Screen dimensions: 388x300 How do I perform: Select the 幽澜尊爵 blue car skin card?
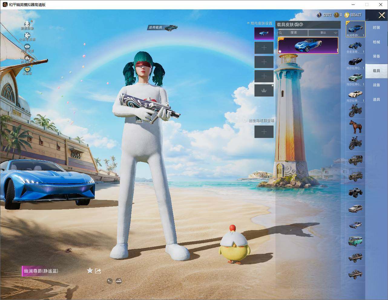pos(308,45)
